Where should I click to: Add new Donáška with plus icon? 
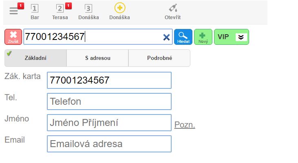coord(119,12)
